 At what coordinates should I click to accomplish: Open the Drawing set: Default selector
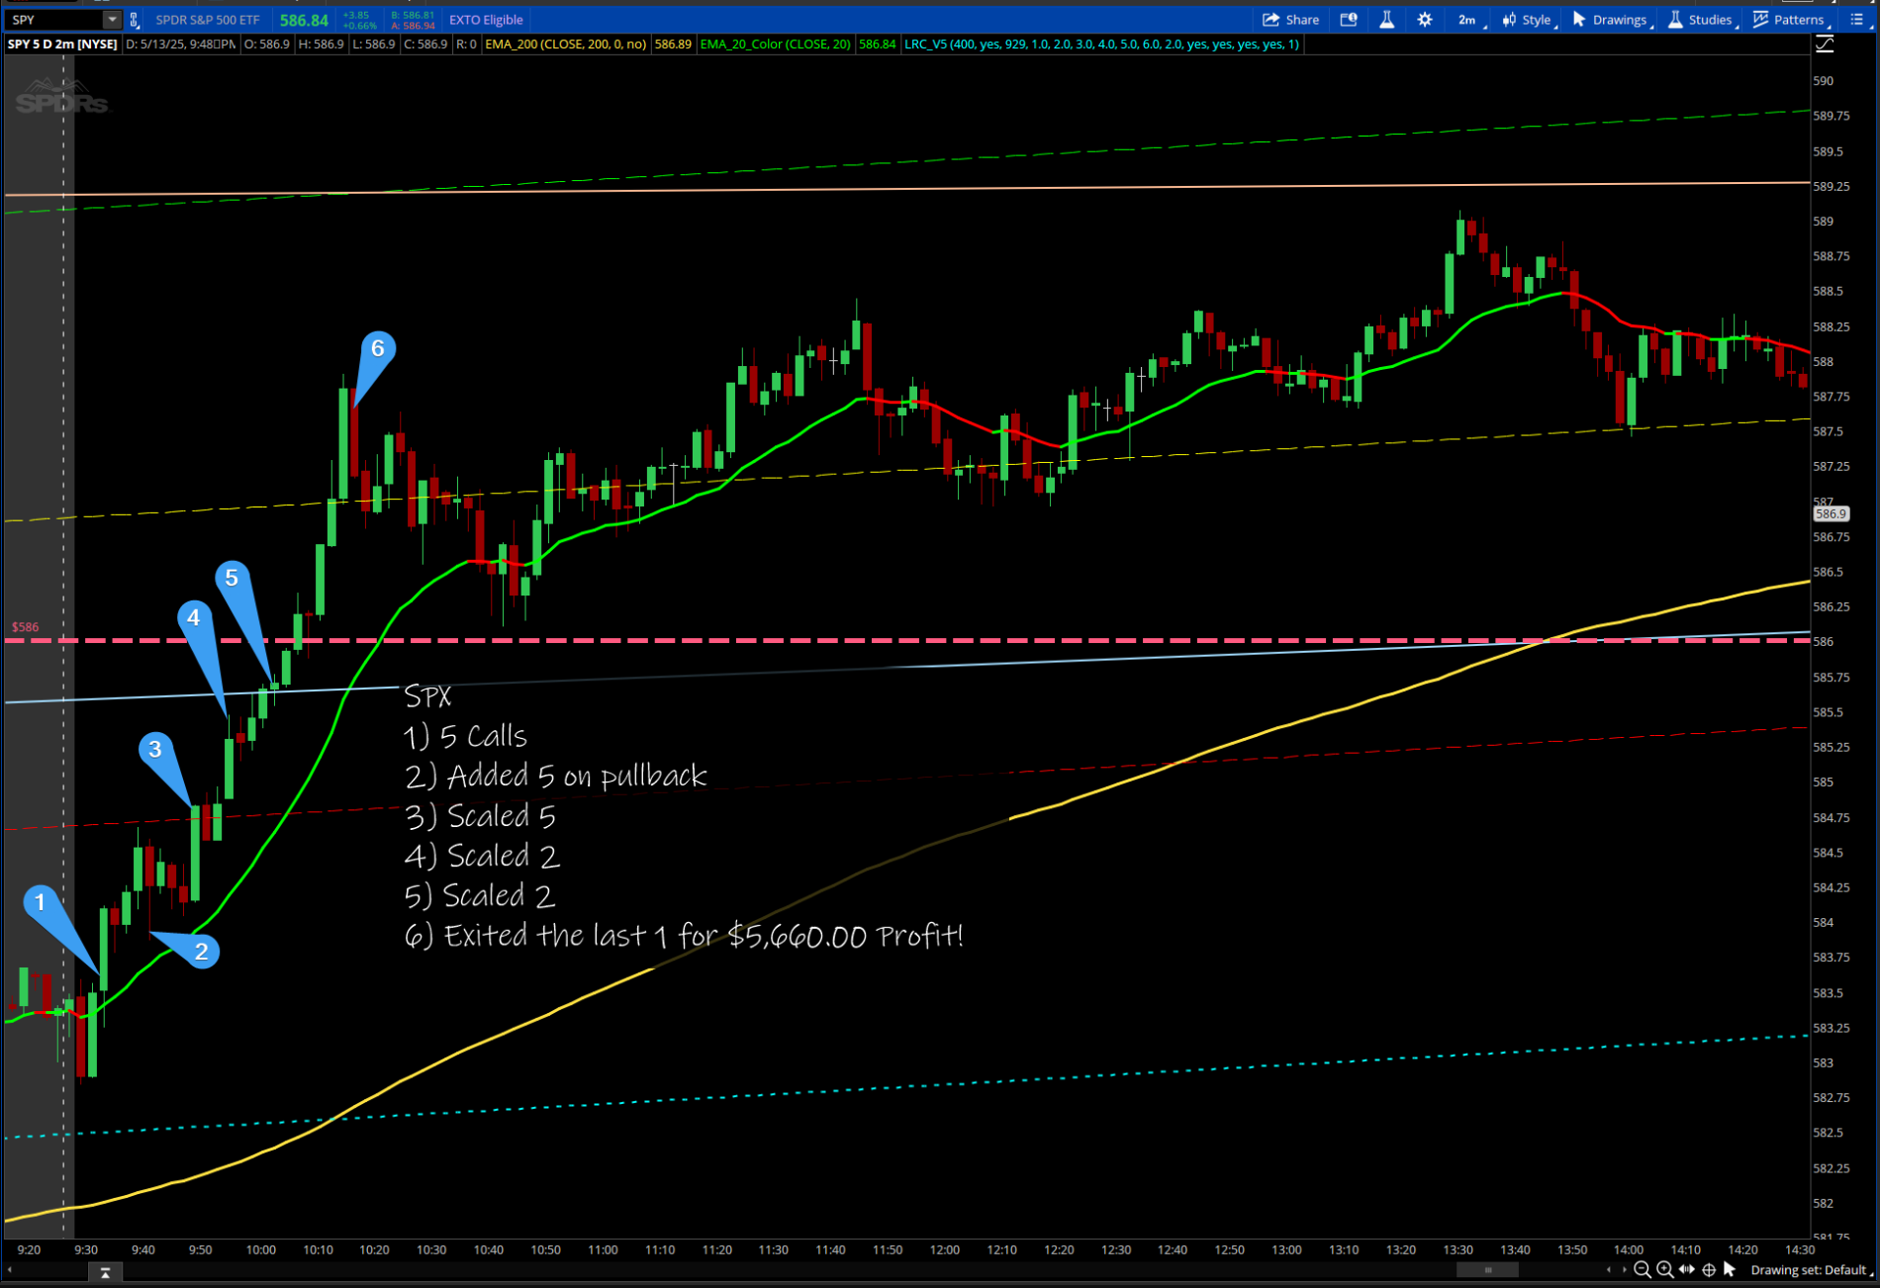pos(1809,1270)
